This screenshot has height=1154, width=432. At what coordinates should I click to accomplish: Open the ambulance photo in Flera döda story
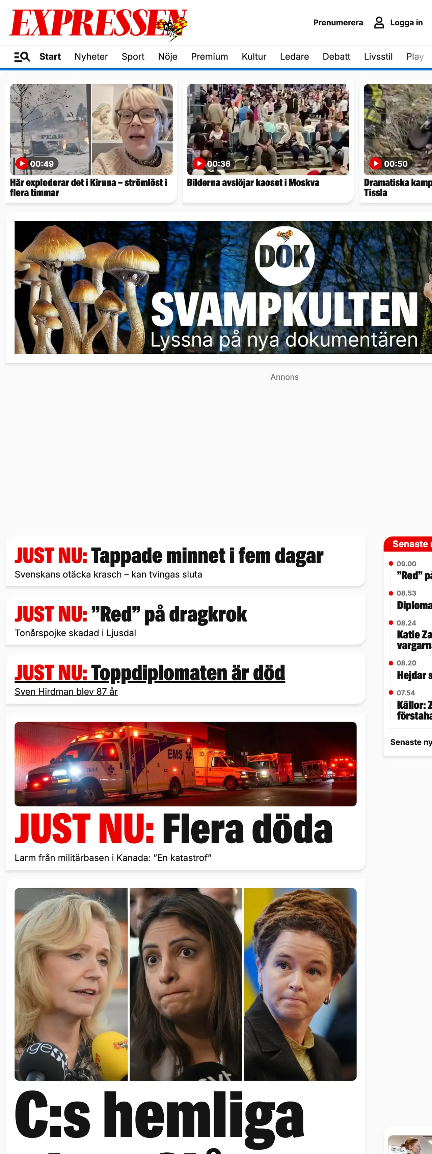click(186, 764)
